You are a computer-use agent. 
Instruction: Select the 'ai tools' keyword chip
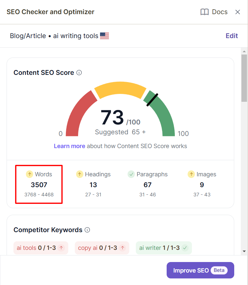coord(41,248)
